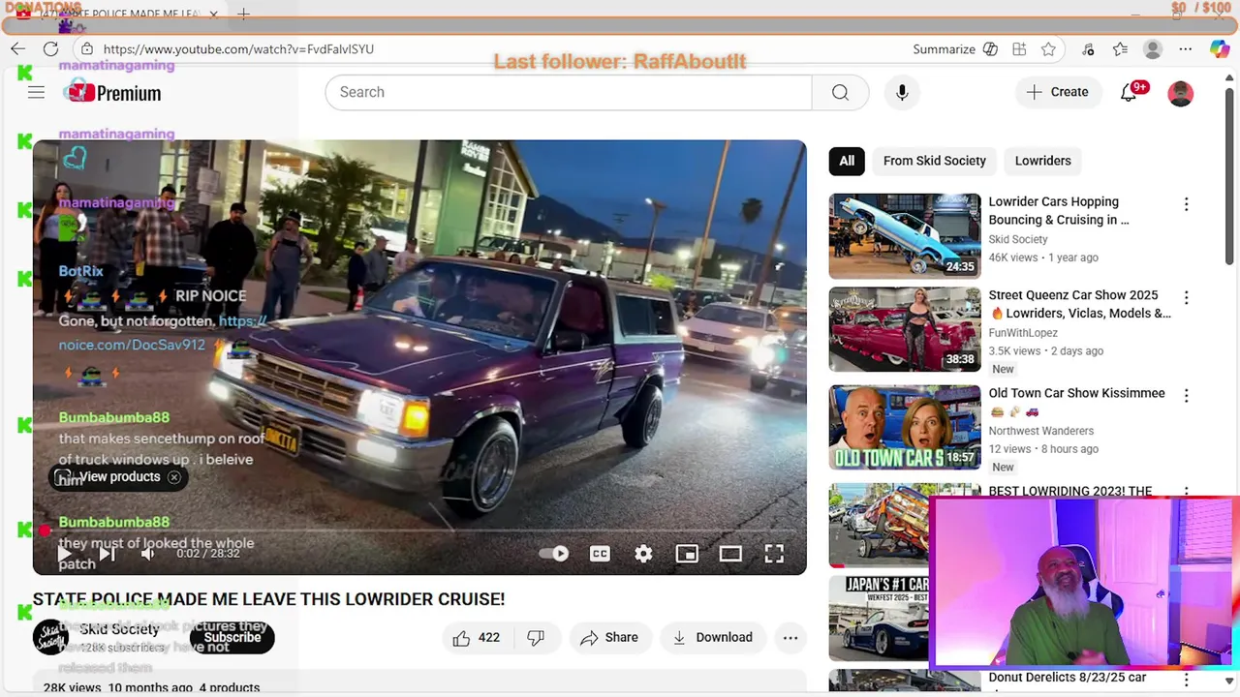Mute the video volume
This screenshot has width=1240, height=697.
click(x=147, y=554)
